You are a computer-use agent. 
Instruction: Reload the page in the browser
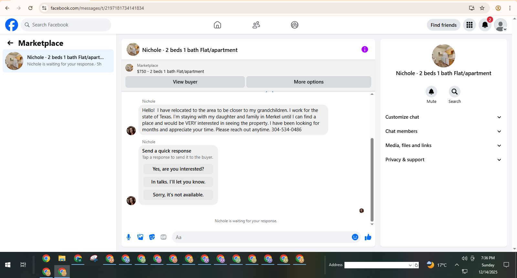click(30, 8)
